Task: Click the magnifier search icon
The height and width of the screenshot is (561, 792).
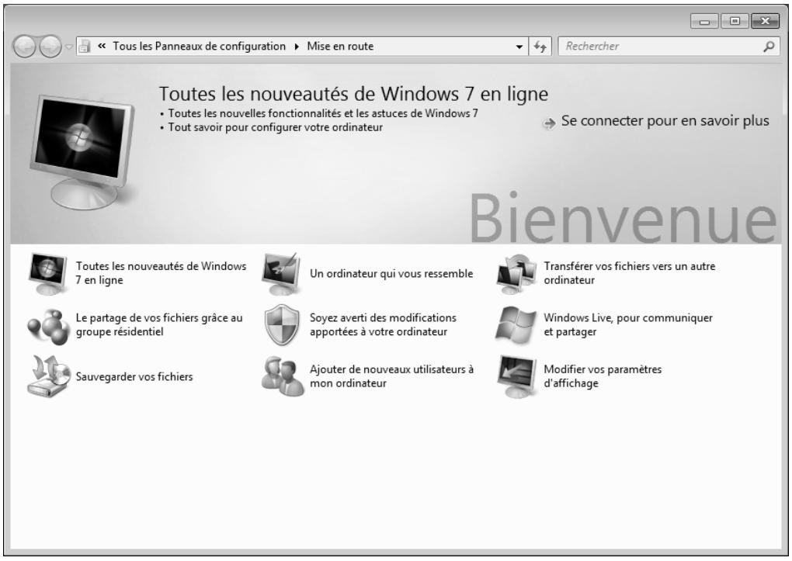Action: [768, 47]
